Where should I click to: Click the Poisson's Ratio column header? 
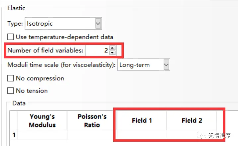click(92, 121)
